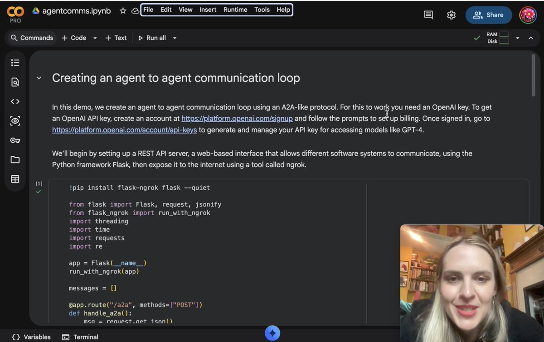Image resolution: width=544 pixels, height=342 pixels.
Task: Open the platform.openai.com/signup link
Action: 237,119
